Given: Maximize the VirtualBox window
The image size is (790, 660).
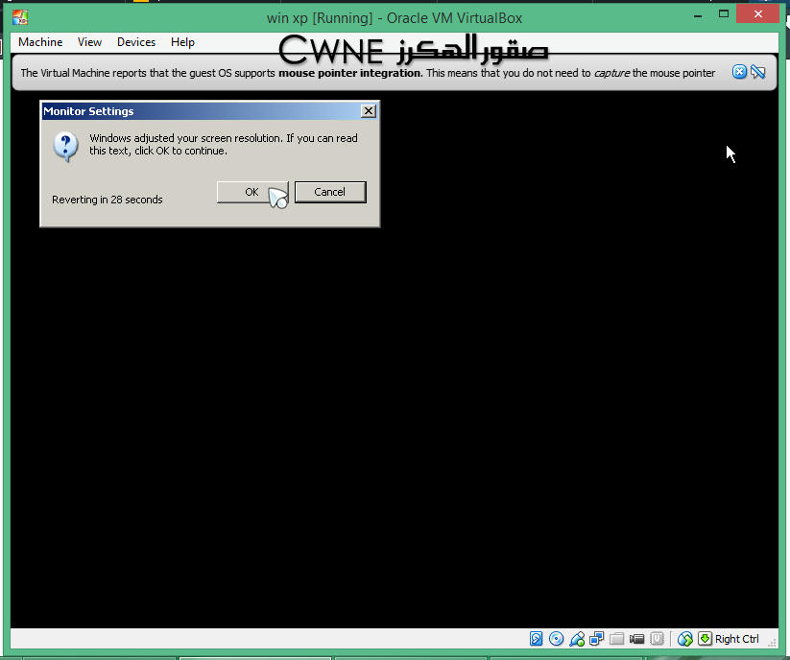Looking at the screenshot, I should tap(724, 14).
